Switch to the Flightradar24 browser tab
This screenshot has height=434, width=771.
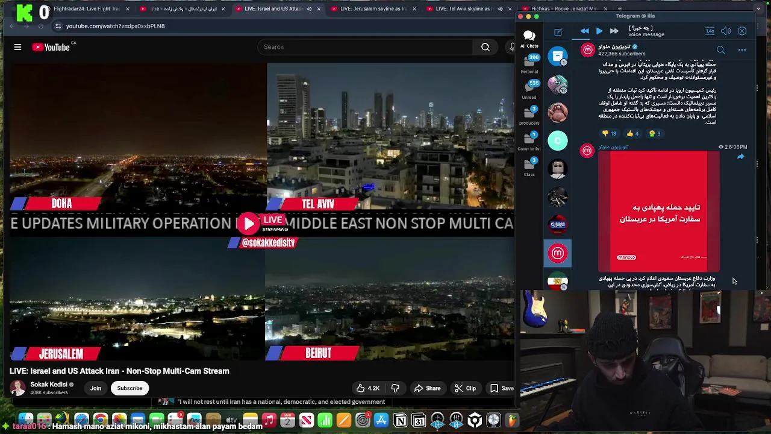pos(84,9)
